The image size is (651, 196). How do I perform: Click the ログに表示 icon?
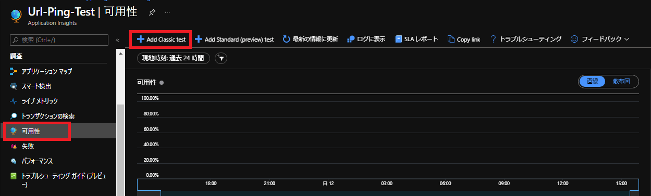coord(351,39)
